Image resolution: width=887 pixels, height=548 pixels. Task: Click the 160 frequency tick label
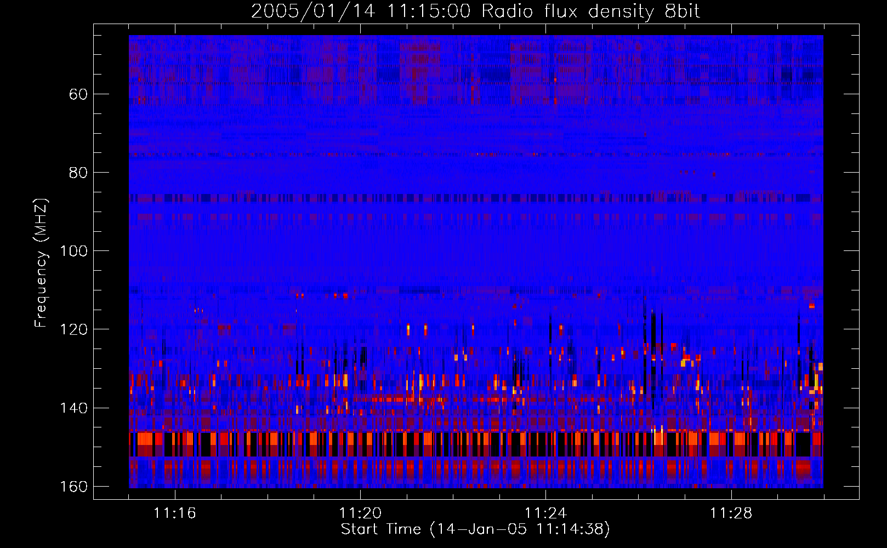73,487
